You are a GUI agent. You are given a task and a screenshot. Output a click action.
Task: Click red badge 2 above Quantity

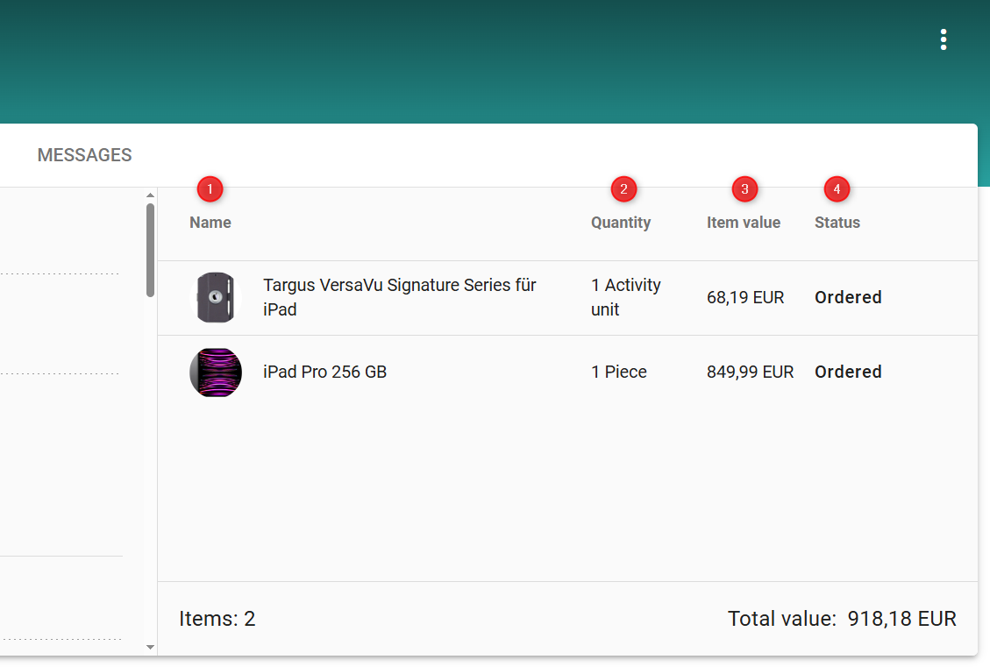623,188
